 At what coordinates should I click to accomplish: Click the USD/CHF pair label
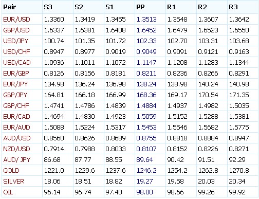click(16, 52)
